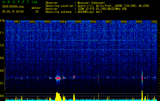Click the widest yellow power peak before 0954

(58, 96)
